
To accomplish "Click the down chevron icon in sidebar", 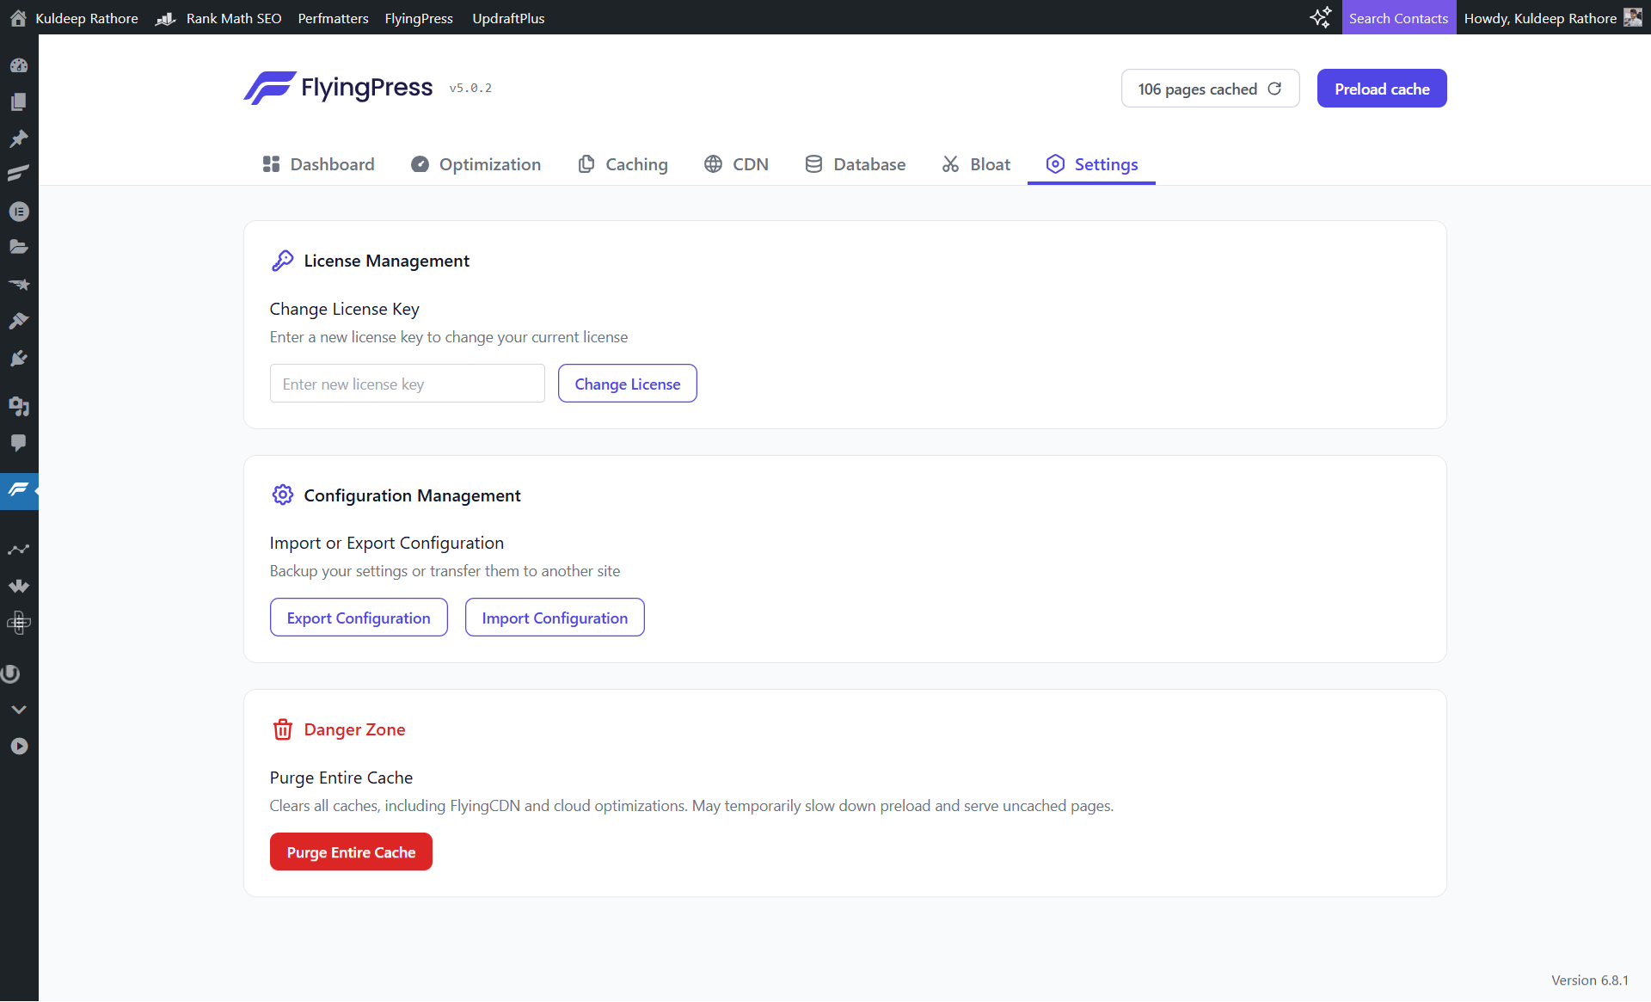I will (x=19, y=710).
